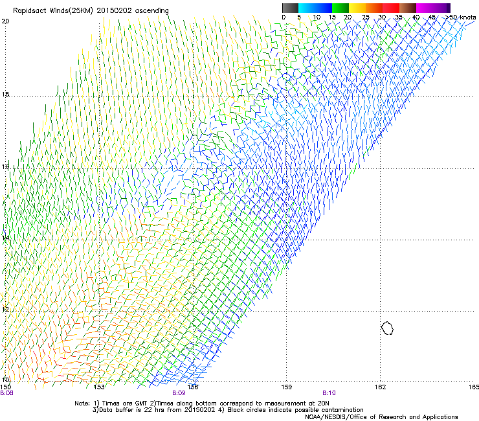479x421 pixels.
Task: Click the longitude '156' axis label
Action: [x=193, y=387]
